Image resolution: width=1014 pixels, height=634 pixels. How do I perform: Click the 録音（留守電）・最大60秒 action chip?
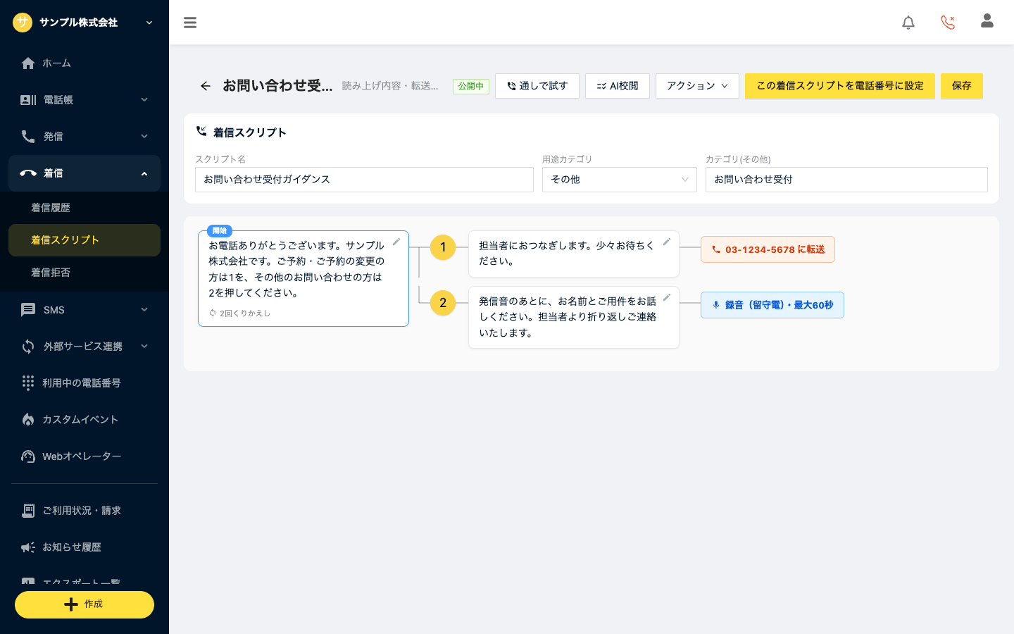772,305
